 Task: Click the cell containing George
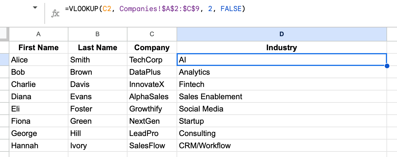click(38, 133)
